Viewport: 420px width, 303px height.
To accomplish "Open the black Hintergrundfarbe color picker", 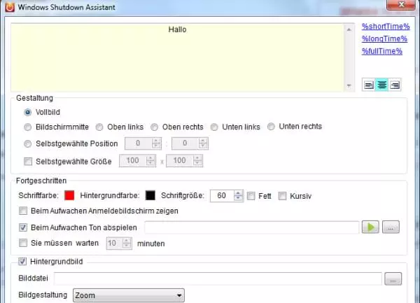I will coord(150,195).
